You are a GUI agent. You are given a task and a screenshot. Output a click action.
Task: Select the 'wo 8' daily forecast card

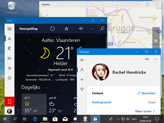click(59, 104)
